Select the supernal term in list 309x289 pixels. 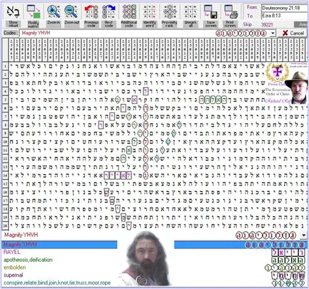(x=13, y=275)
